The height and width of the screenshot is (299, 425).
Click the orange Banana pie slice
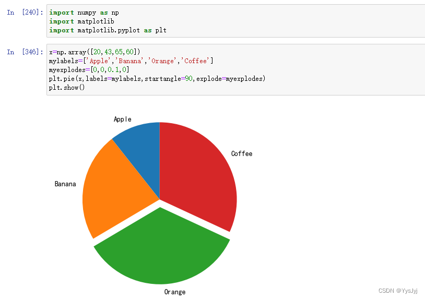point(114,189)
